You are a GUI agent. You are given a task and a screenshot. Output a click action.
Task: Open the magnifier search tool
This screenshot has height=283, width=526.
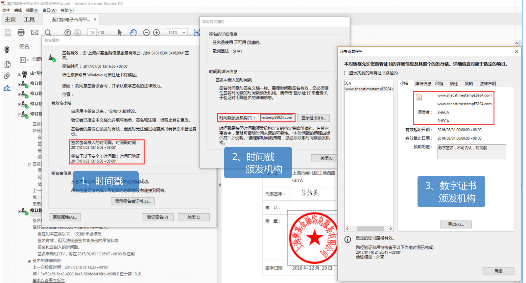(48, 32)
